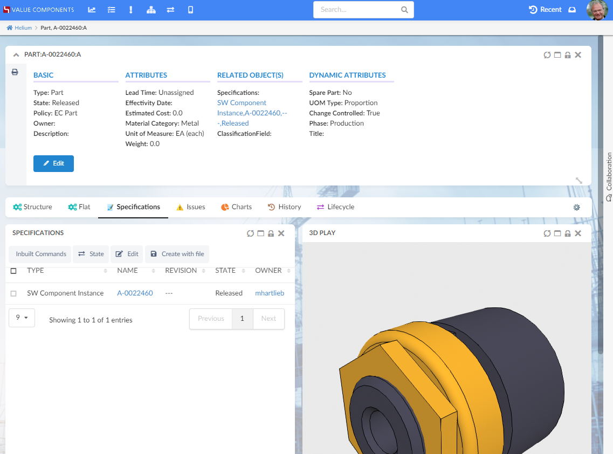
Task: Select all rows checkbox in table header
Action: click(13, 271)
